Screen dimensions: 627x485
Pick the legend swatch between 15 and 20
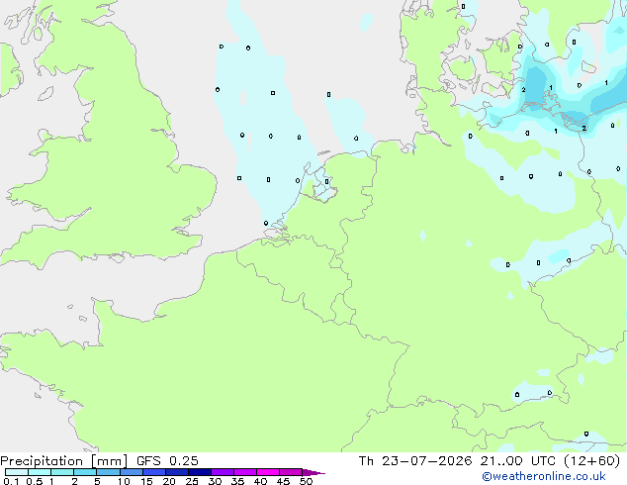click(x=153, y=472)
